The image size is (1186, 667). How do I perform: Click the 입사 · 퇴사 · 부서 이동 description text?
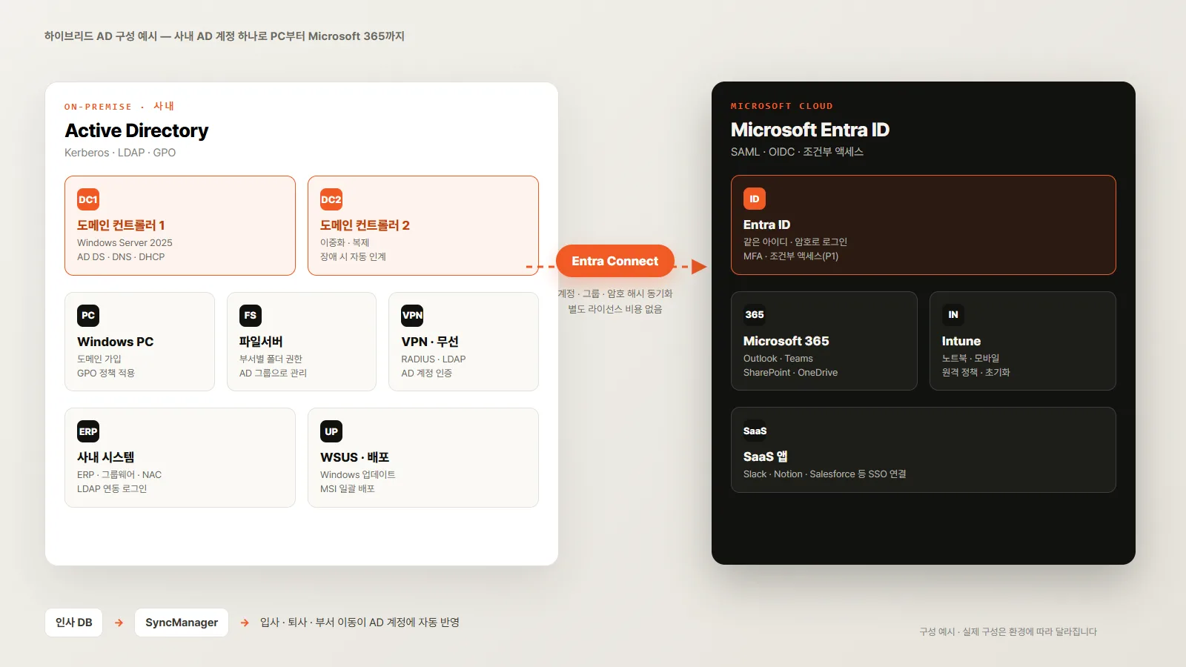pyautogui.click(x=360, y=623)
